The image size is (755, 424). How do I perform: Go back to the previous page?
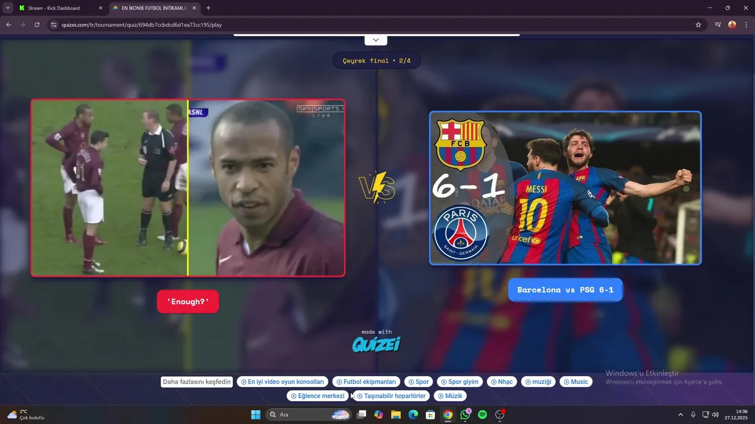tap(8, 25)
